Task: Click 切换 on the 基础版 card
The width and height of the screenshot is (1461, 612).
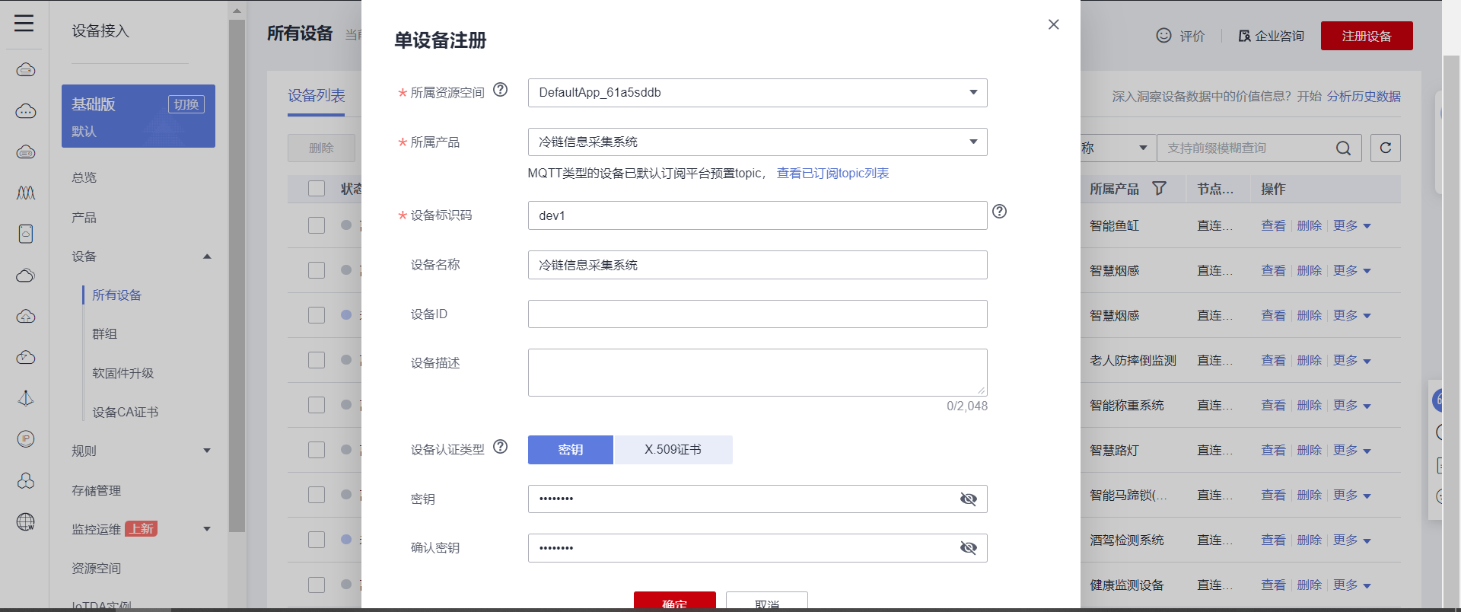Action: [x=186, y=104]
